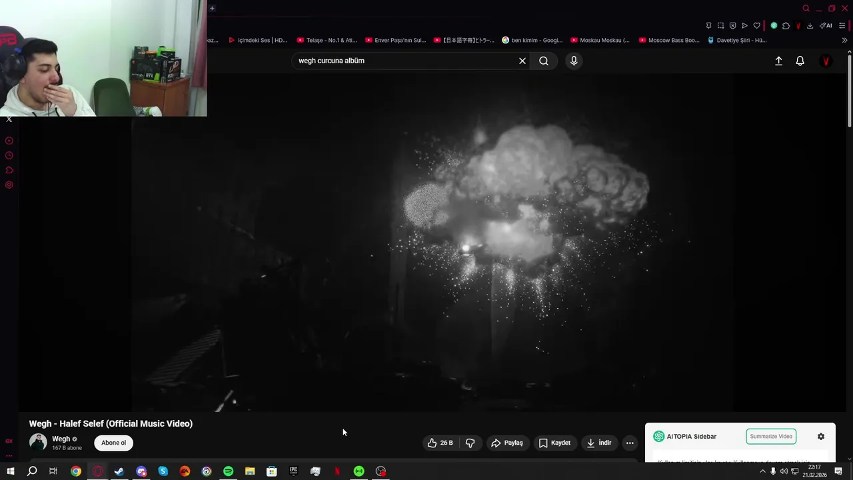Click the video player area

(x=432, y=243)
